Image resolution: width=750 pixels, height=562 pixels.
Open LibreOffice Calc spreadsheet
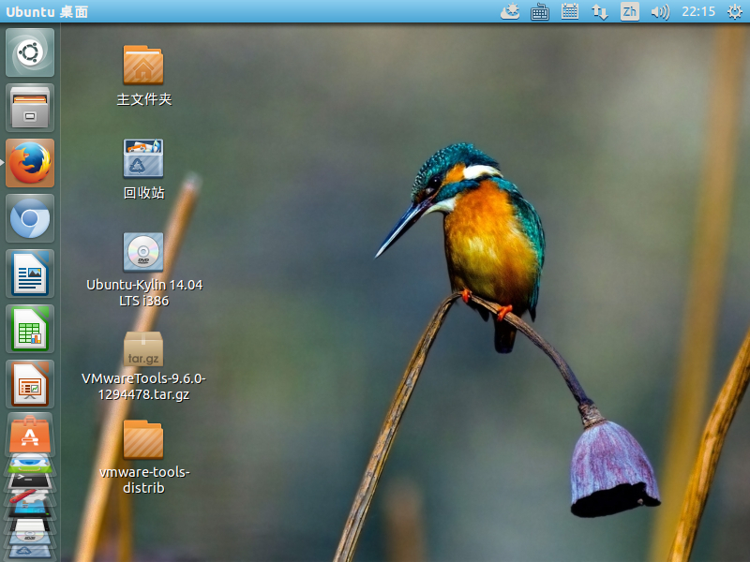coord(30,329)
